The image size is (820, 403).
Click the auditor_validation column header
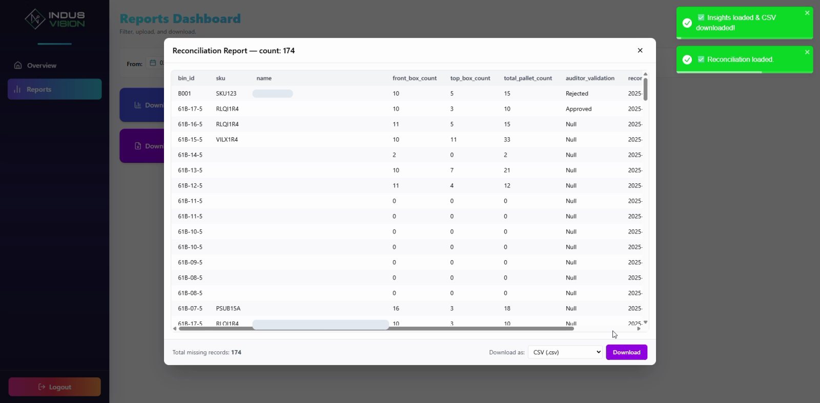point(590,78)
